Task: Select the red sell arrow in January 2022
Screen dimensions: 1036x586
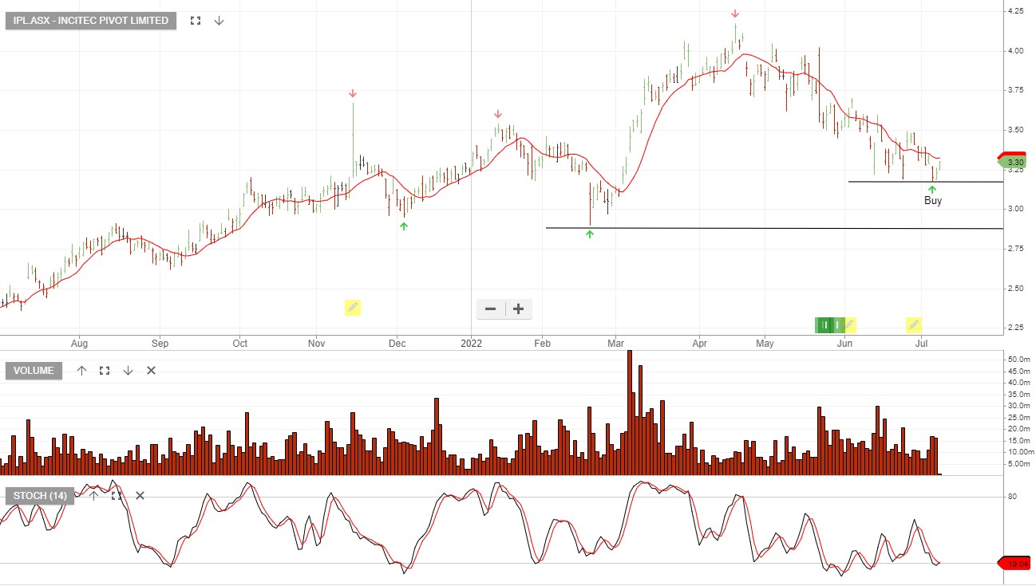Action: pos(497,114)
